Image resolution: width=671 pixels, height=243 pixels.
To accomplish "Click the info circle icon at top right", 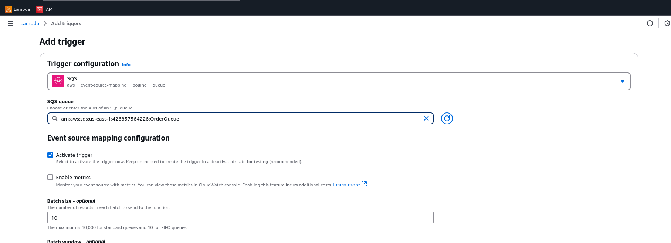I will tap(650, 23).
